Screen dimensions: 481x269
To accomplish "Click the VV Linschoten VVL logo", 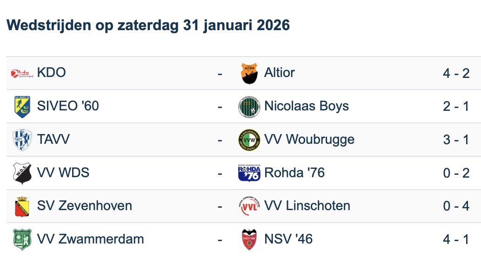I will click(x=249, y=206).
